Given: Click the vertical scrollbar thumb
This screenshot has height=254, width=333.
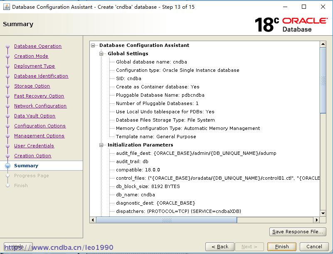Looking at the screenshot, I should pyautogui.click(x=323, y=81).
